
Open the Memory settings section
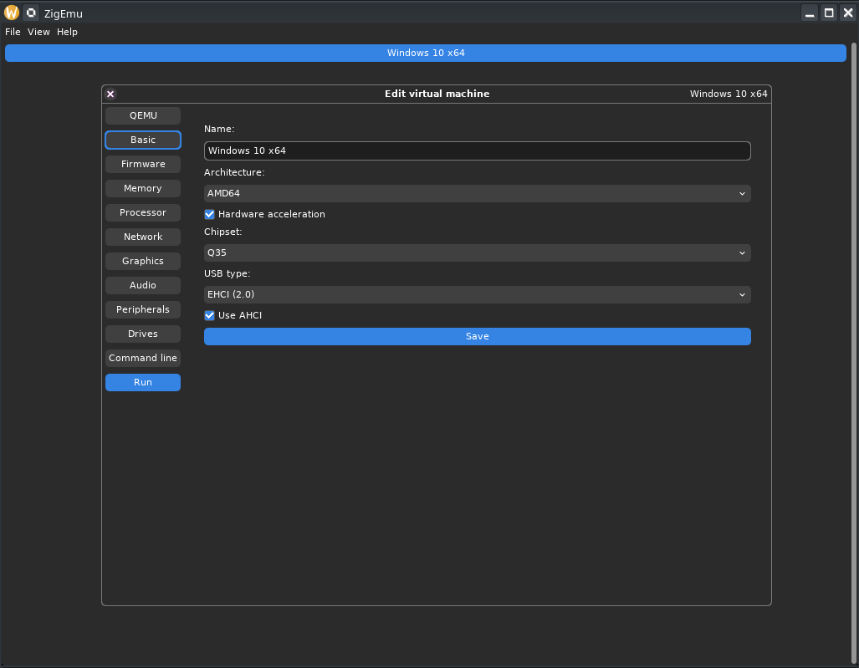point(143,188)
